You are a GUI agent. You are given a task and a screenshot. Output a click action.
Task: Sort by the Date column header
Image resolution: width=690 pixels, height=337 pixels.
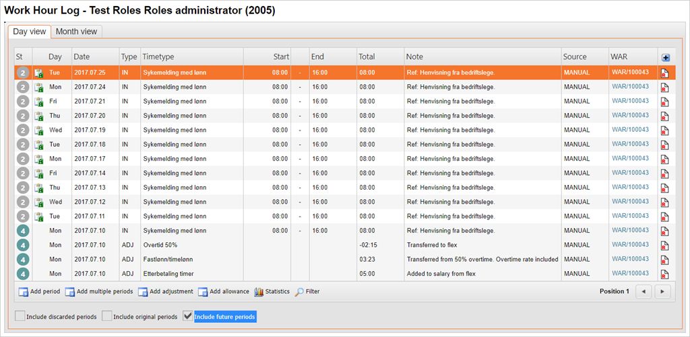[82, 57]
